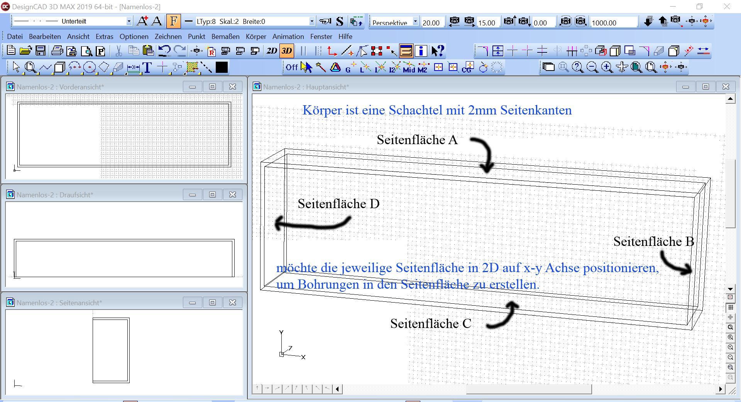The width and height of the screenshot is (741, 402).
Task: Click the black color swatch
Action: [222, 67]
